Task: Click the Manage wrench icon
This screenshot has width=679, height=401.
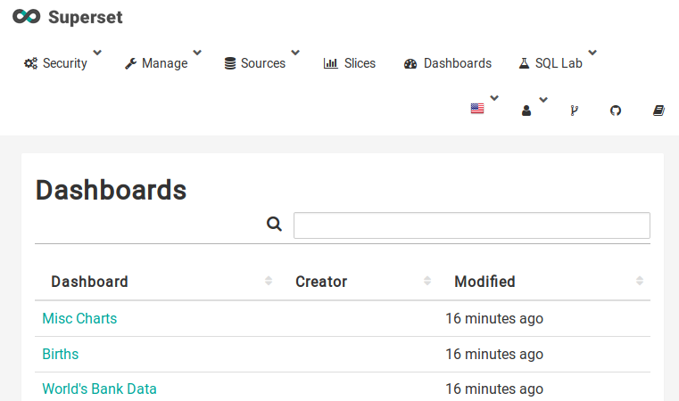Action: point(131,63)
